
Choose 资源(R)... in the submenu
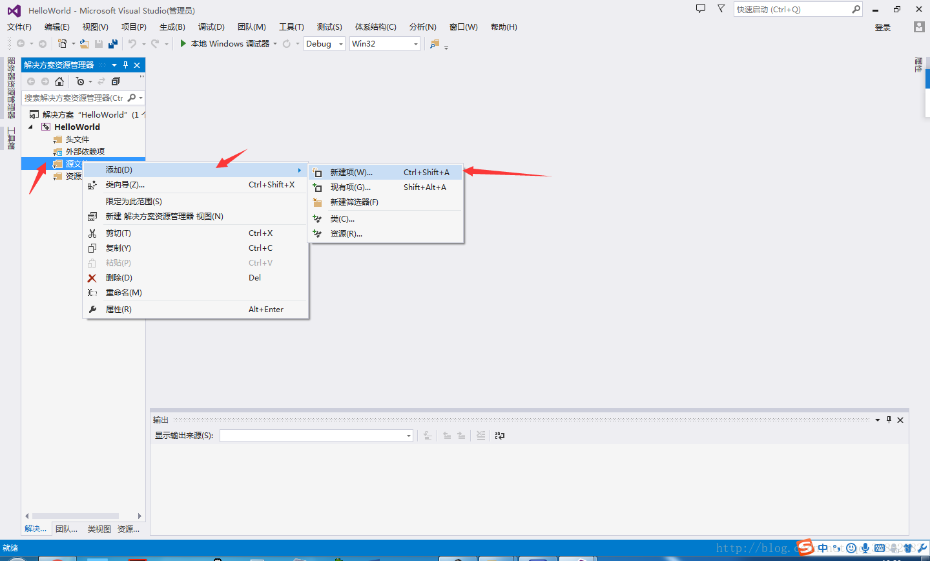tap(386, 234)
